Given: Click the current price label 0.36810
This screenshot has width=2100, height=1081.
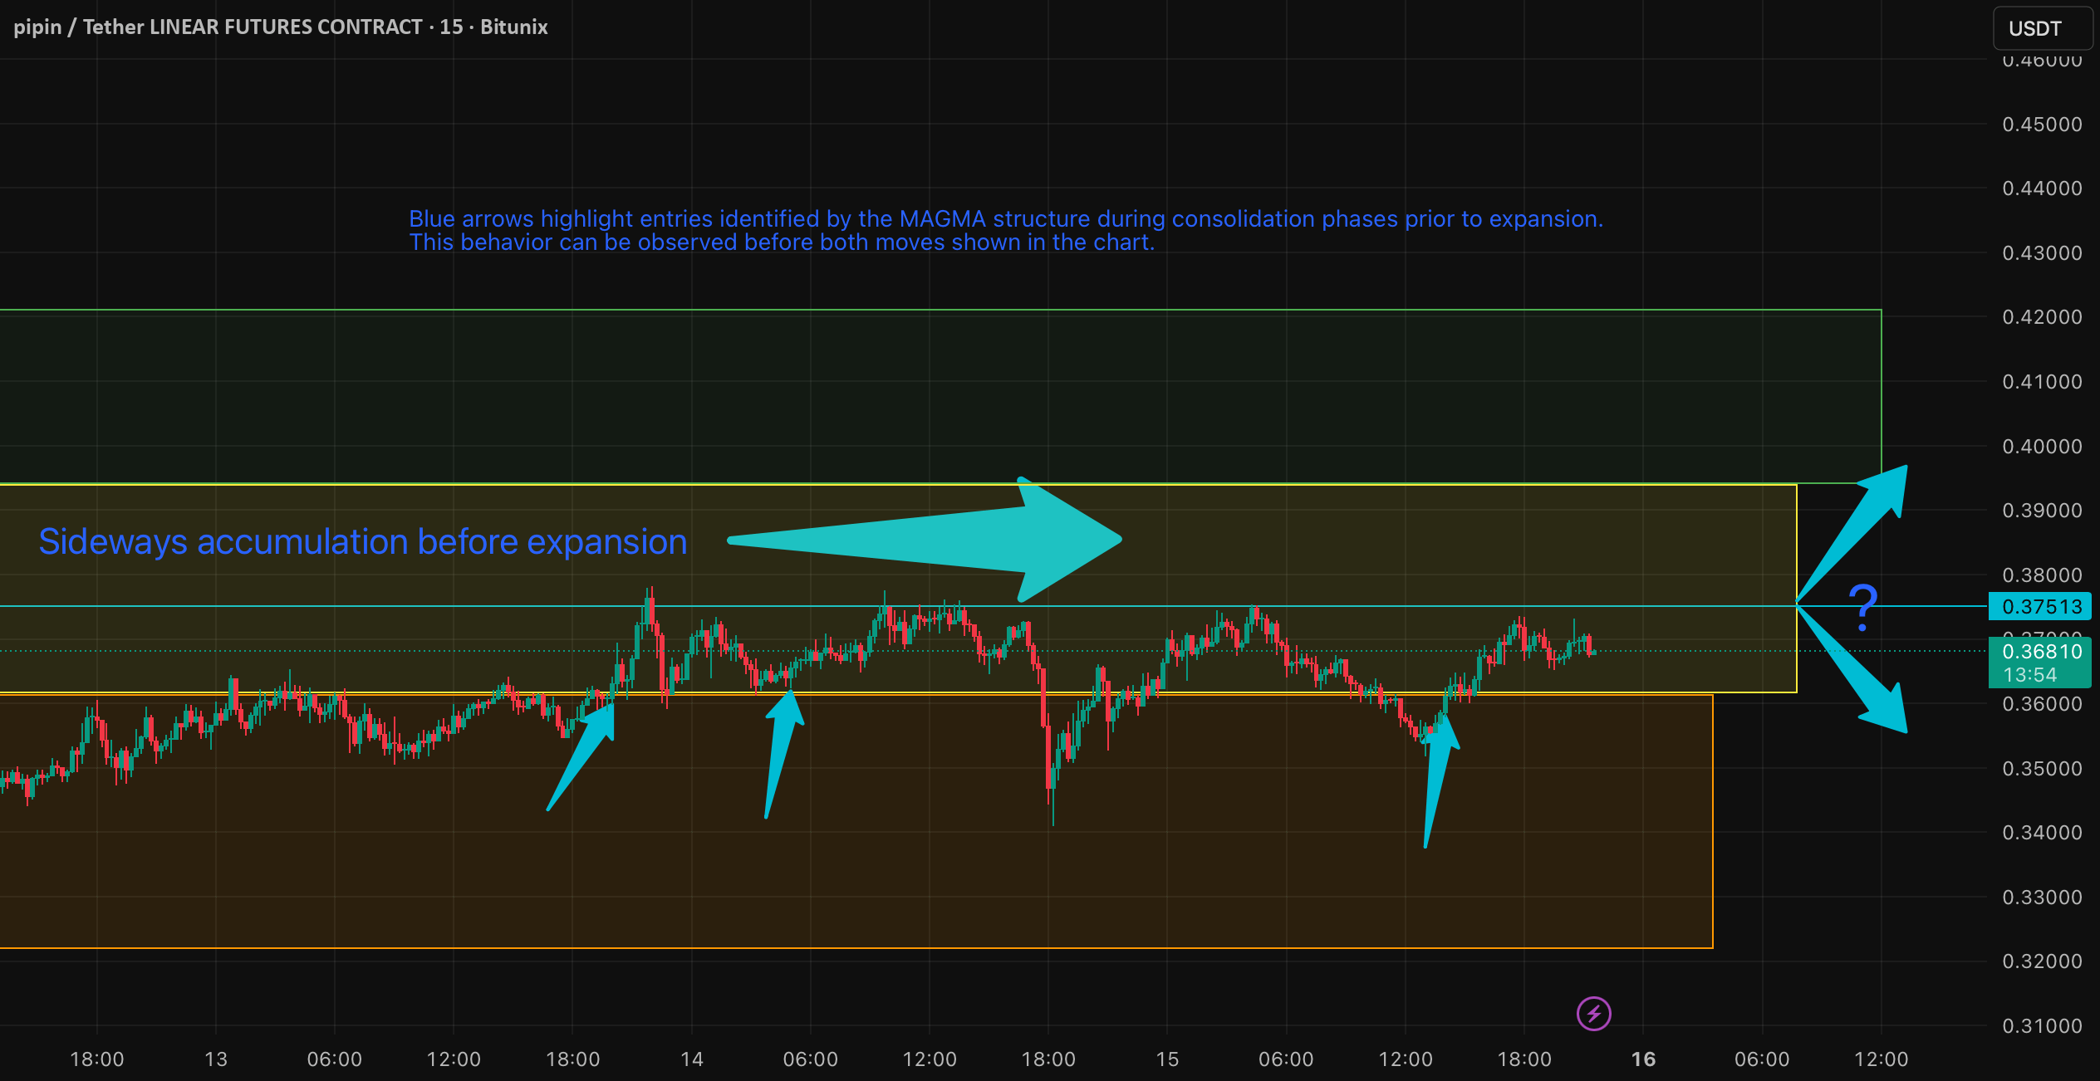Looking at the screenshot, I should pyautogui.click(x=2040, y=652).
